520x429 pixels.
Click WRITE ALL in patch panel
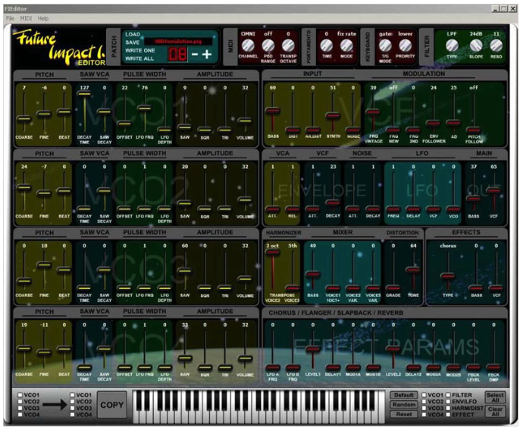tap(139, 58)
